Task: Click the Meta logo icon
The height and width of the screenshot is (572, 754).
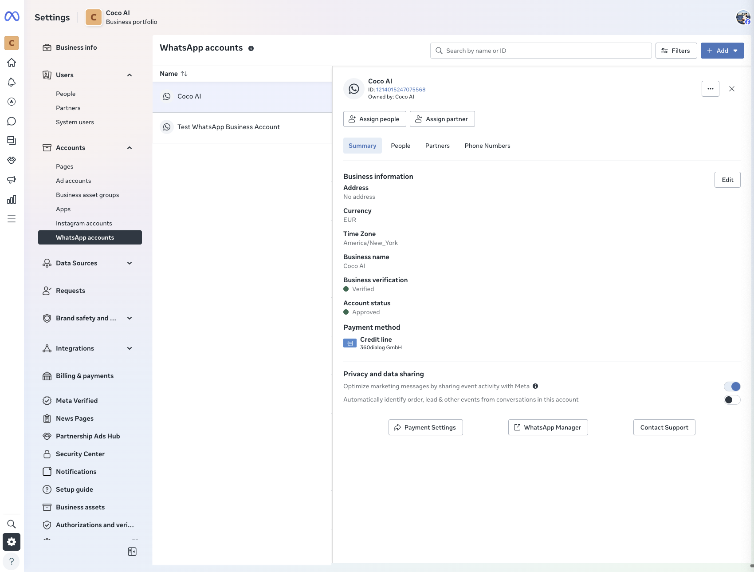Action: [x=12, y=16]
